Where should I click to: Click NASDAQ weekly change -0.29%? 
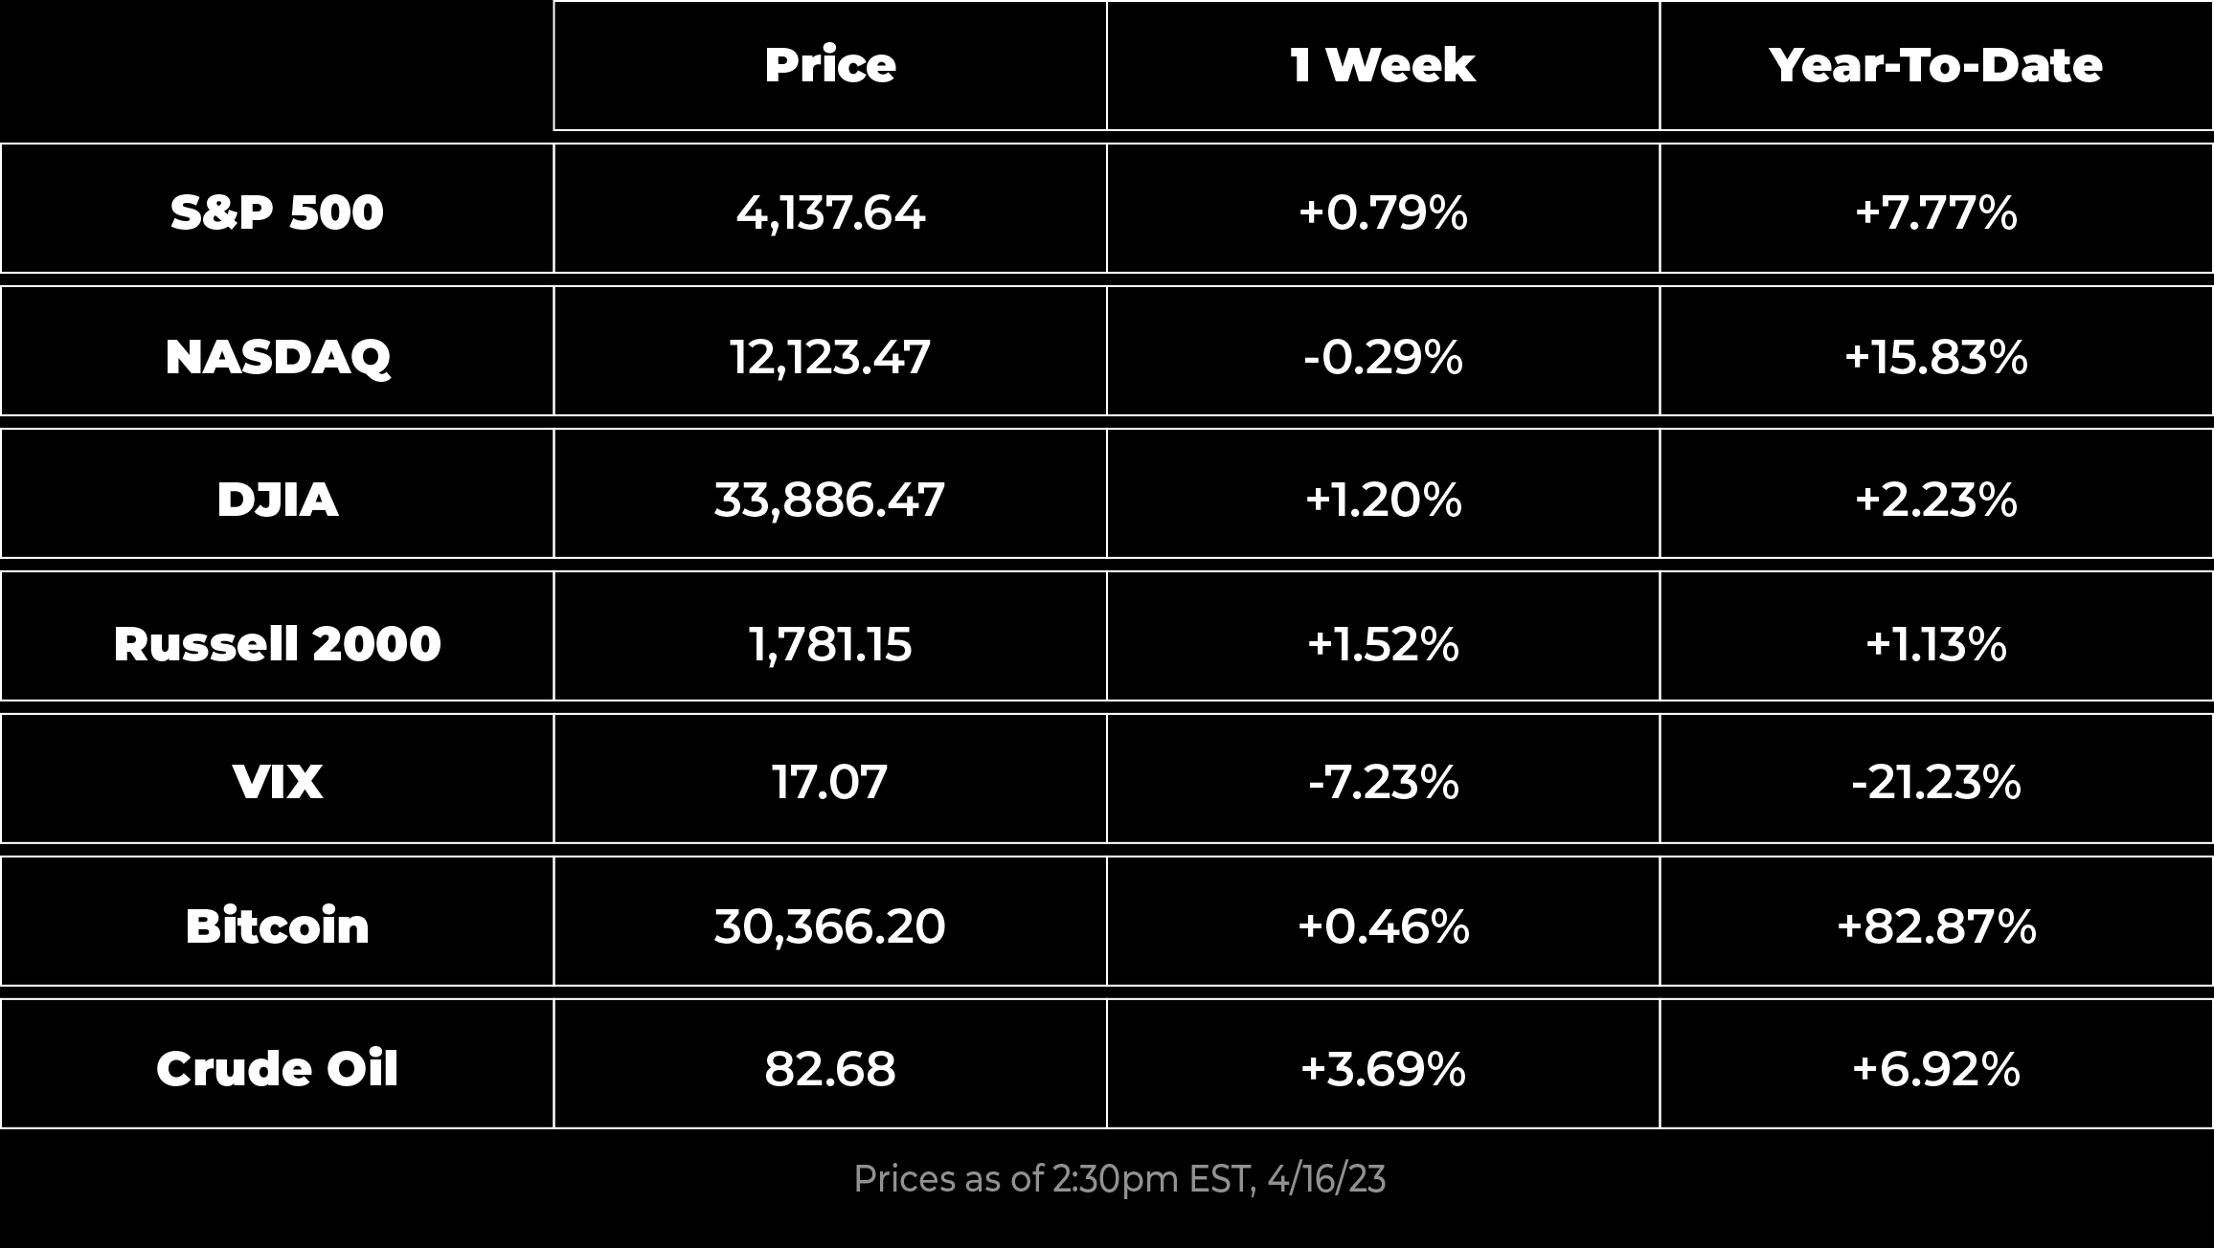pos(1383,357)
